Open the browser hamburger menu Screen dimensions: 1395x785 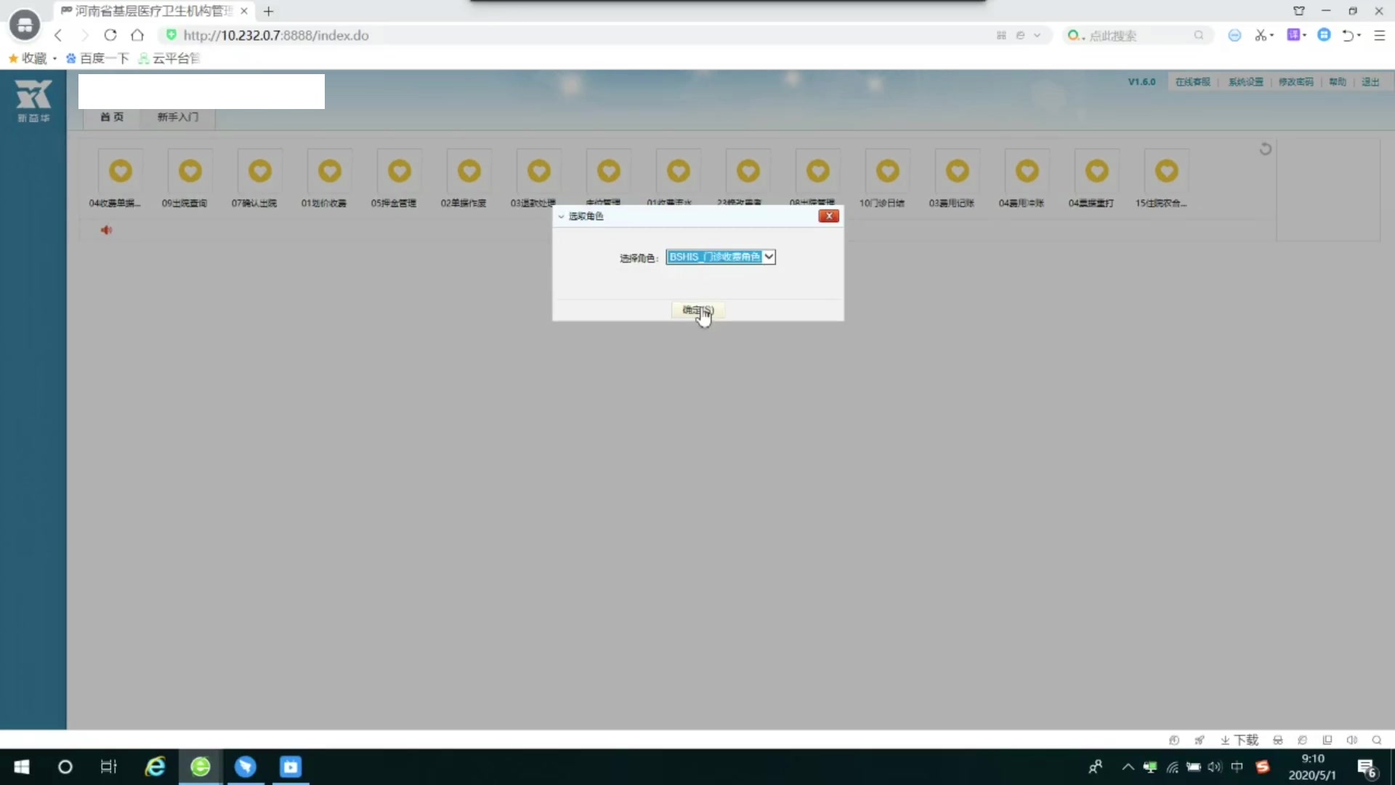[x=1379, y=35]
